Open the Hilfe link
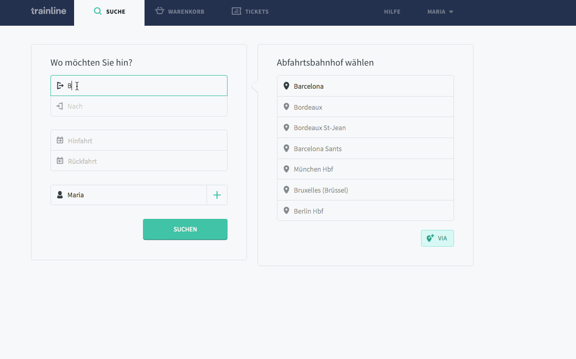The image size is (576, 359). coord(392,12)
